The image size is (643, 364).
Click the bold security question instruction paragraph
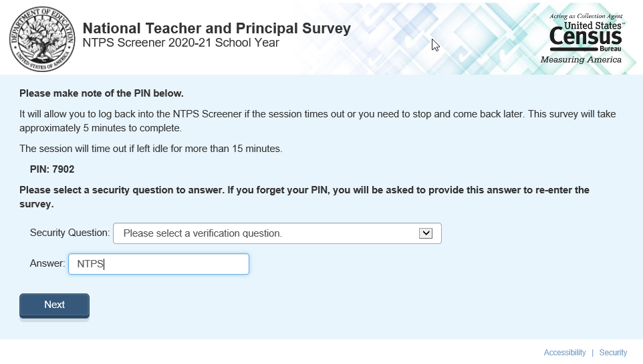pos(304,197)
